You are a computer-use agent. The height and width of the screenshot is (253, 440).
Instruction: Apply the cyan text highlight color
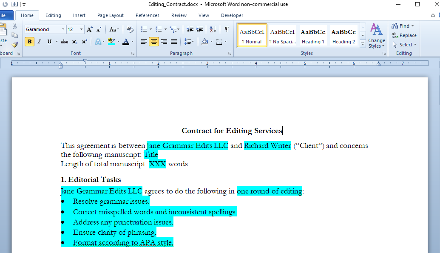click(111, 42)
